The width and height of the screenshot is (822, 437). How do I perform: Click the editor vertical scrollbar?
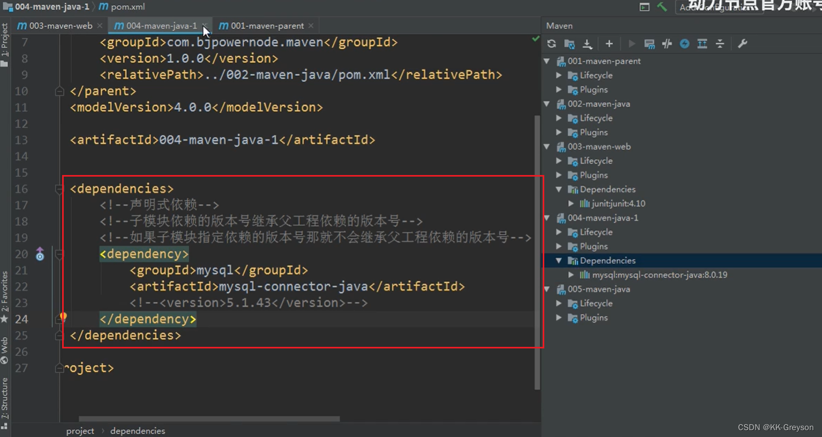tap(537, 252)
